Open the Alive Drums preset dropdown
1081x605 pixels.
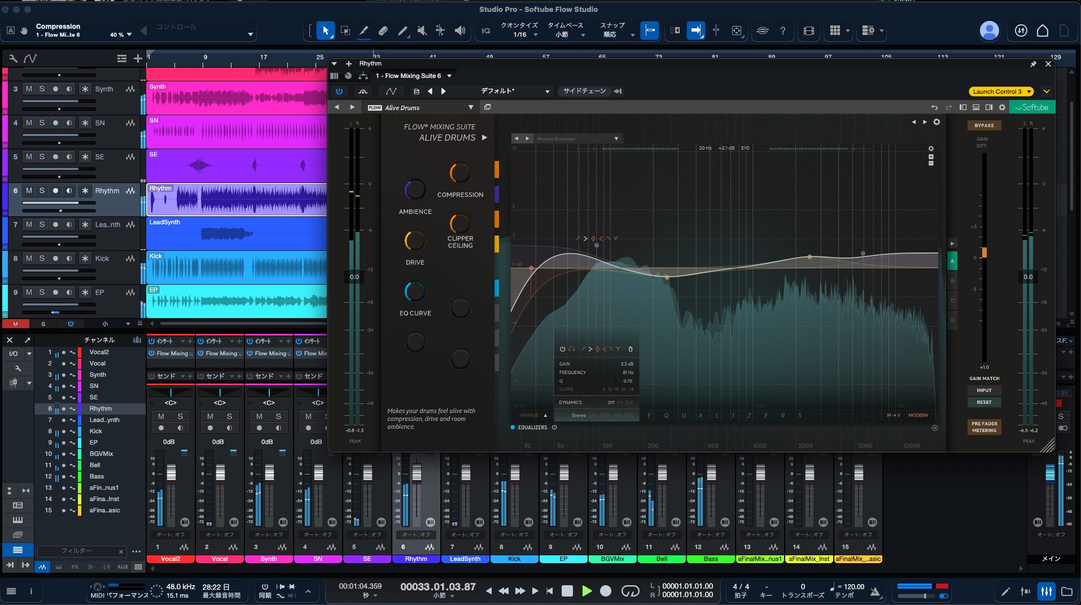pos(471,107)
